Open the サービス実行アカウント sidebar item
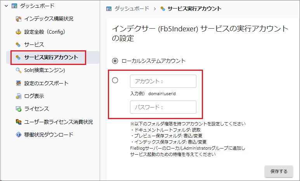Image resolution: width=300 pixels, height=181 pixels. point(51,58)
